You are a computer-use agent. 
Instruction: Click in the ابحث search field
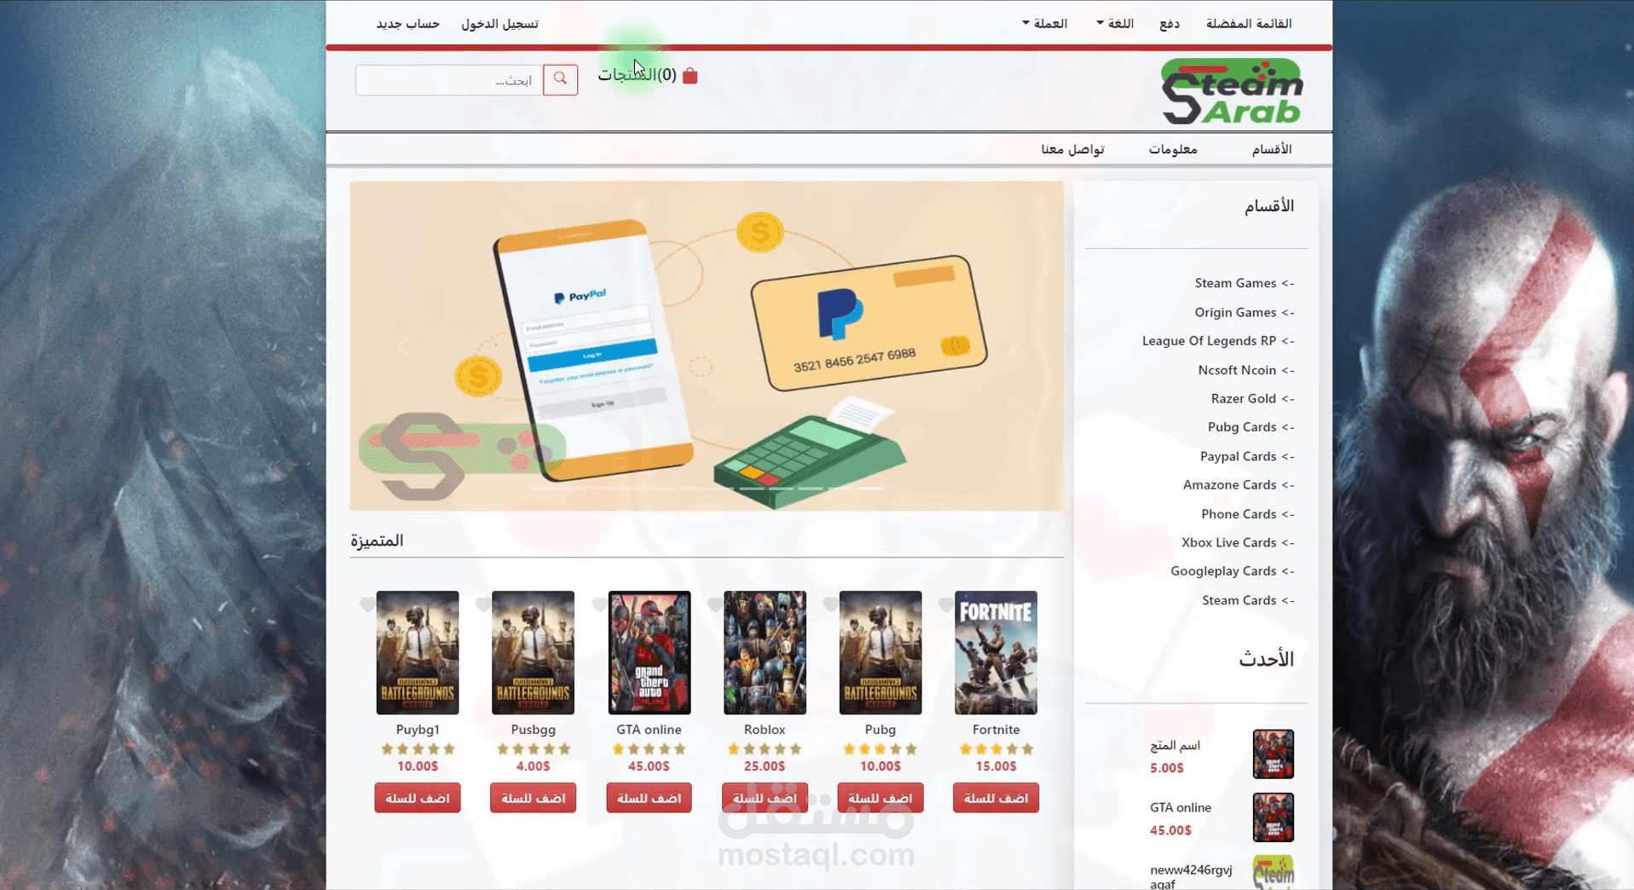point(449,80)
